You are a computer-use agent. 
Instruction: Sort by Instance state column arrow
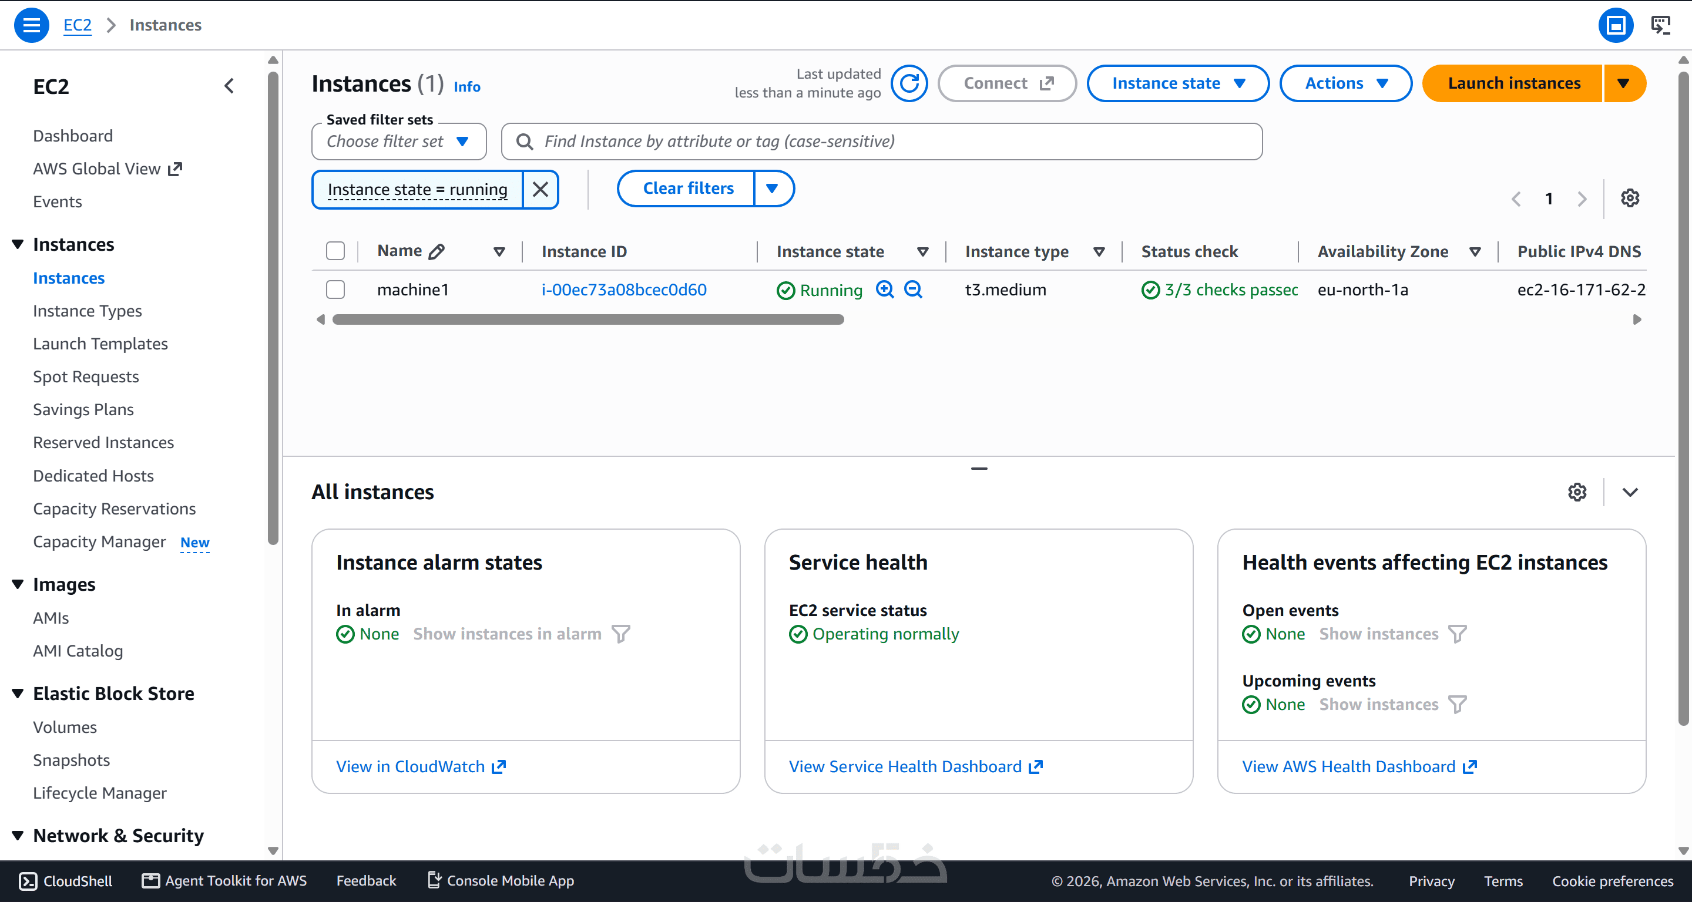(x=923, y=251)
